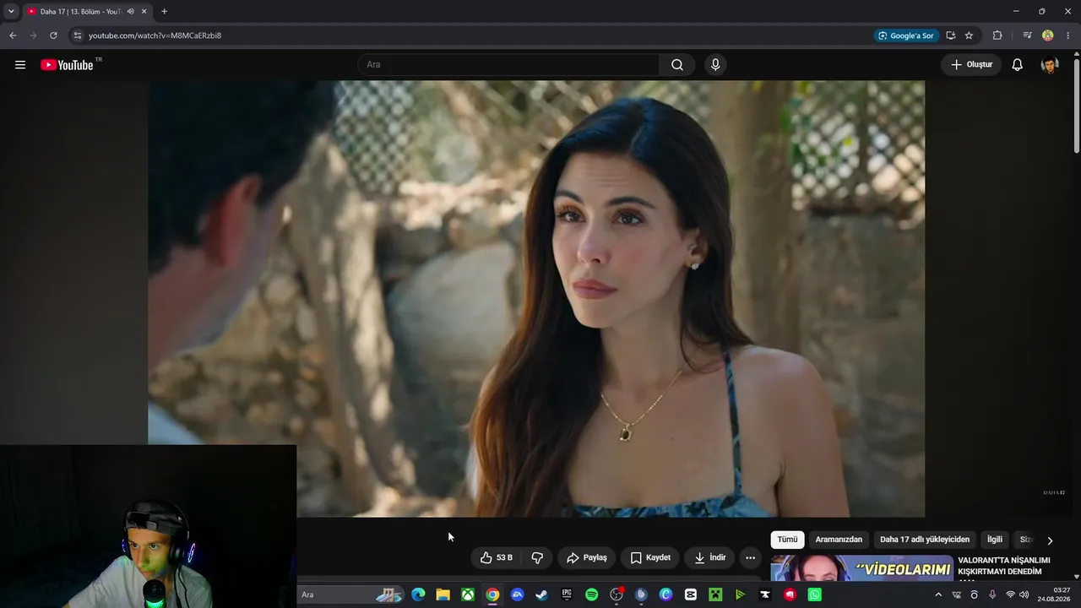
Task: Open Chrome media controls icon
Action: point(1027,35)
